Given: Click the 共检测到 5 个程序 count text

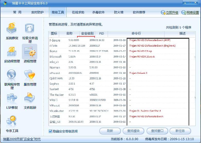Looking at the screenshot, I should 179,27.
